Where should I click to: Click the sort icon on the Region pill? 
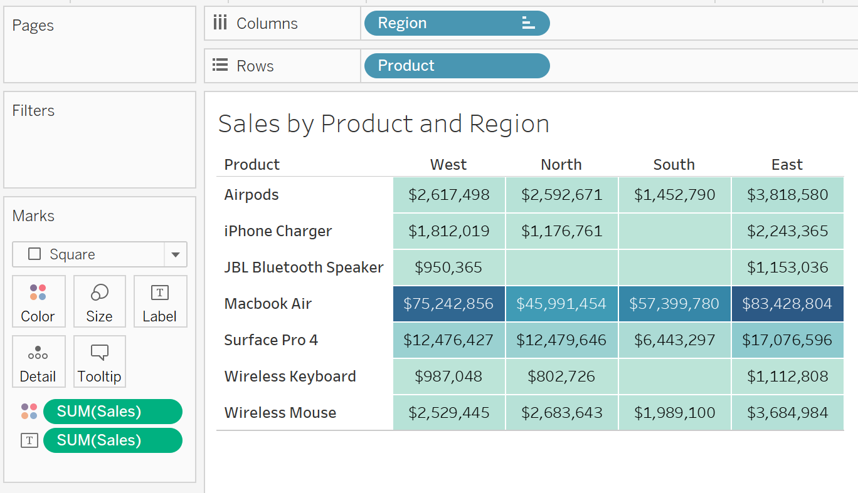pos(528,23)
